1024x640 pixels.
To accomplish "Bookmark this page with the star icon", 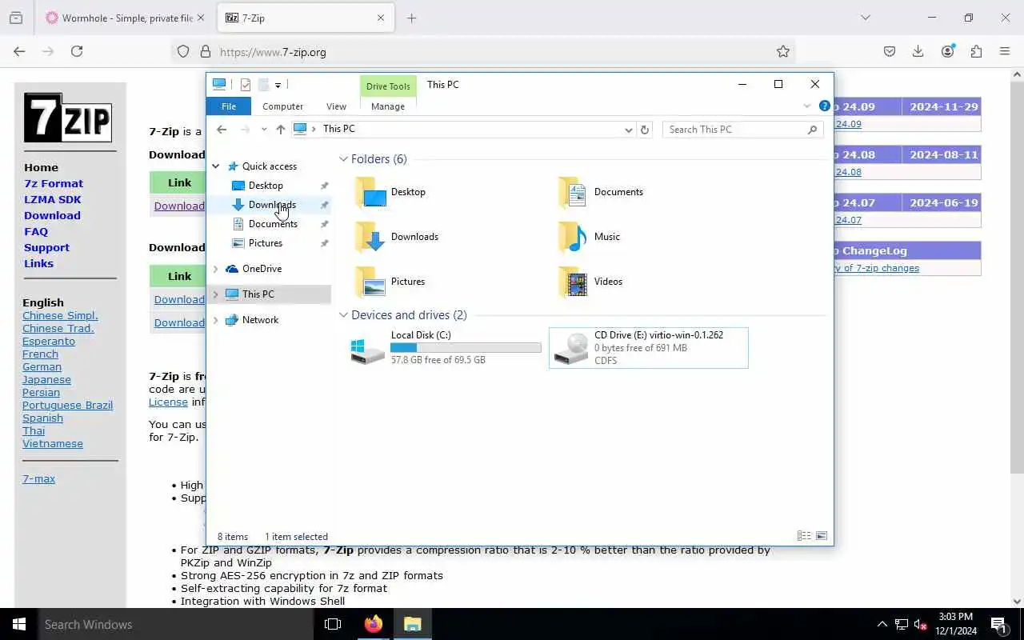I will click(783, 51).
